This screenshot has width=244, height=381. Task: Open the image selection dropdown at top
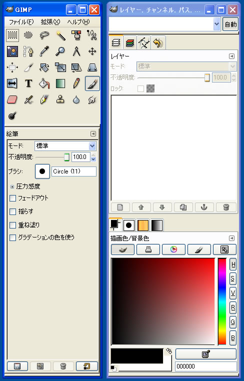coord(164,24)
